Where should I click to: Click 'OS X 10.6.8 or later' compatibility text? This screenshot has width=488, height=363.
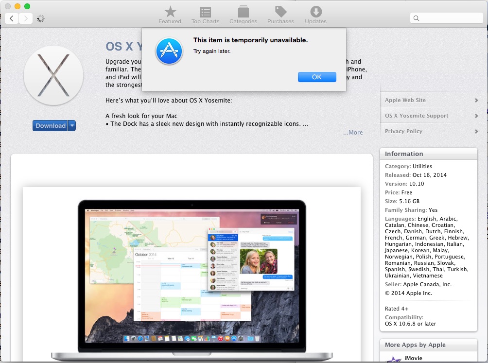click(410, 324)
